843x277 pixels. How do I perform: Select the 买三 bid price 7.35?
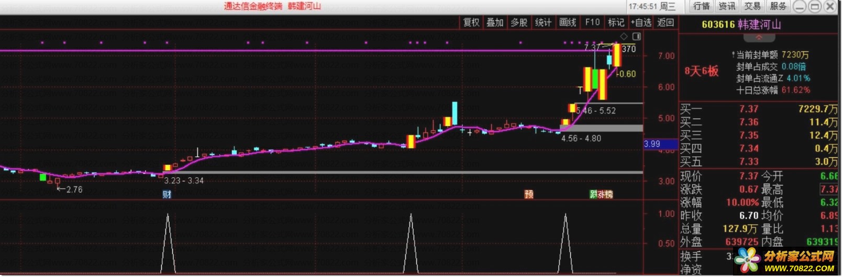pyautogui.click(x=749, y=135)
